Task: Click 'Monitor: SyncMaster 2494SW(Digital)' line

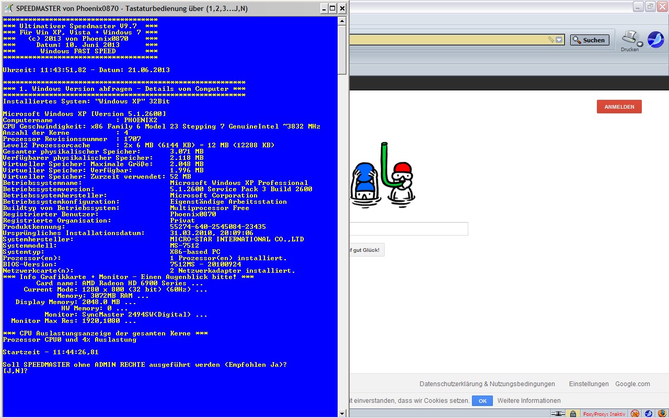Action: 126,315
